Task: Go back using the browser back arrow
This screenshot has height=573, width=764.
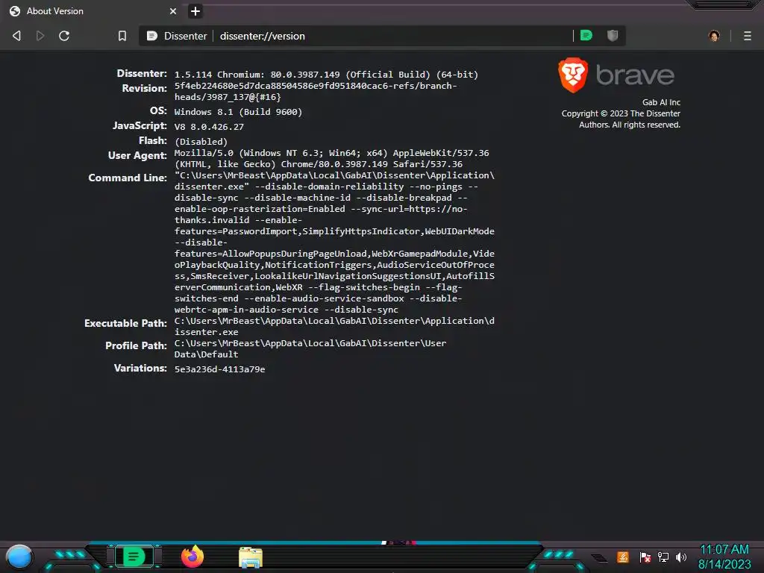Action: coord(16,36)
